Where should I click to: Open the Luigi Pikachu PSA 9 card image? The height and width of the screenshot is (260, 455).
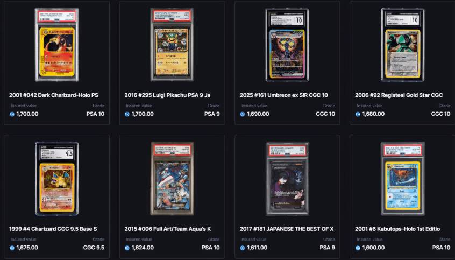[172, 45]
